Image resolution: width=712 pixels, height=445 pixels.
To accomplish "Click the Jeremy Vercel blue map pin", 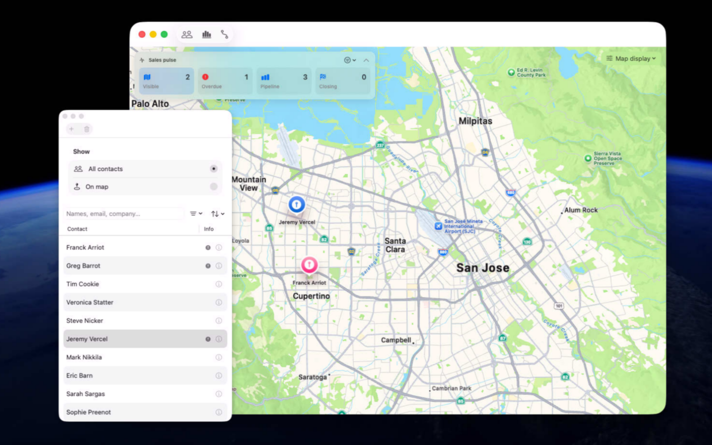I will pyautogui.click(x=296, y=204).
